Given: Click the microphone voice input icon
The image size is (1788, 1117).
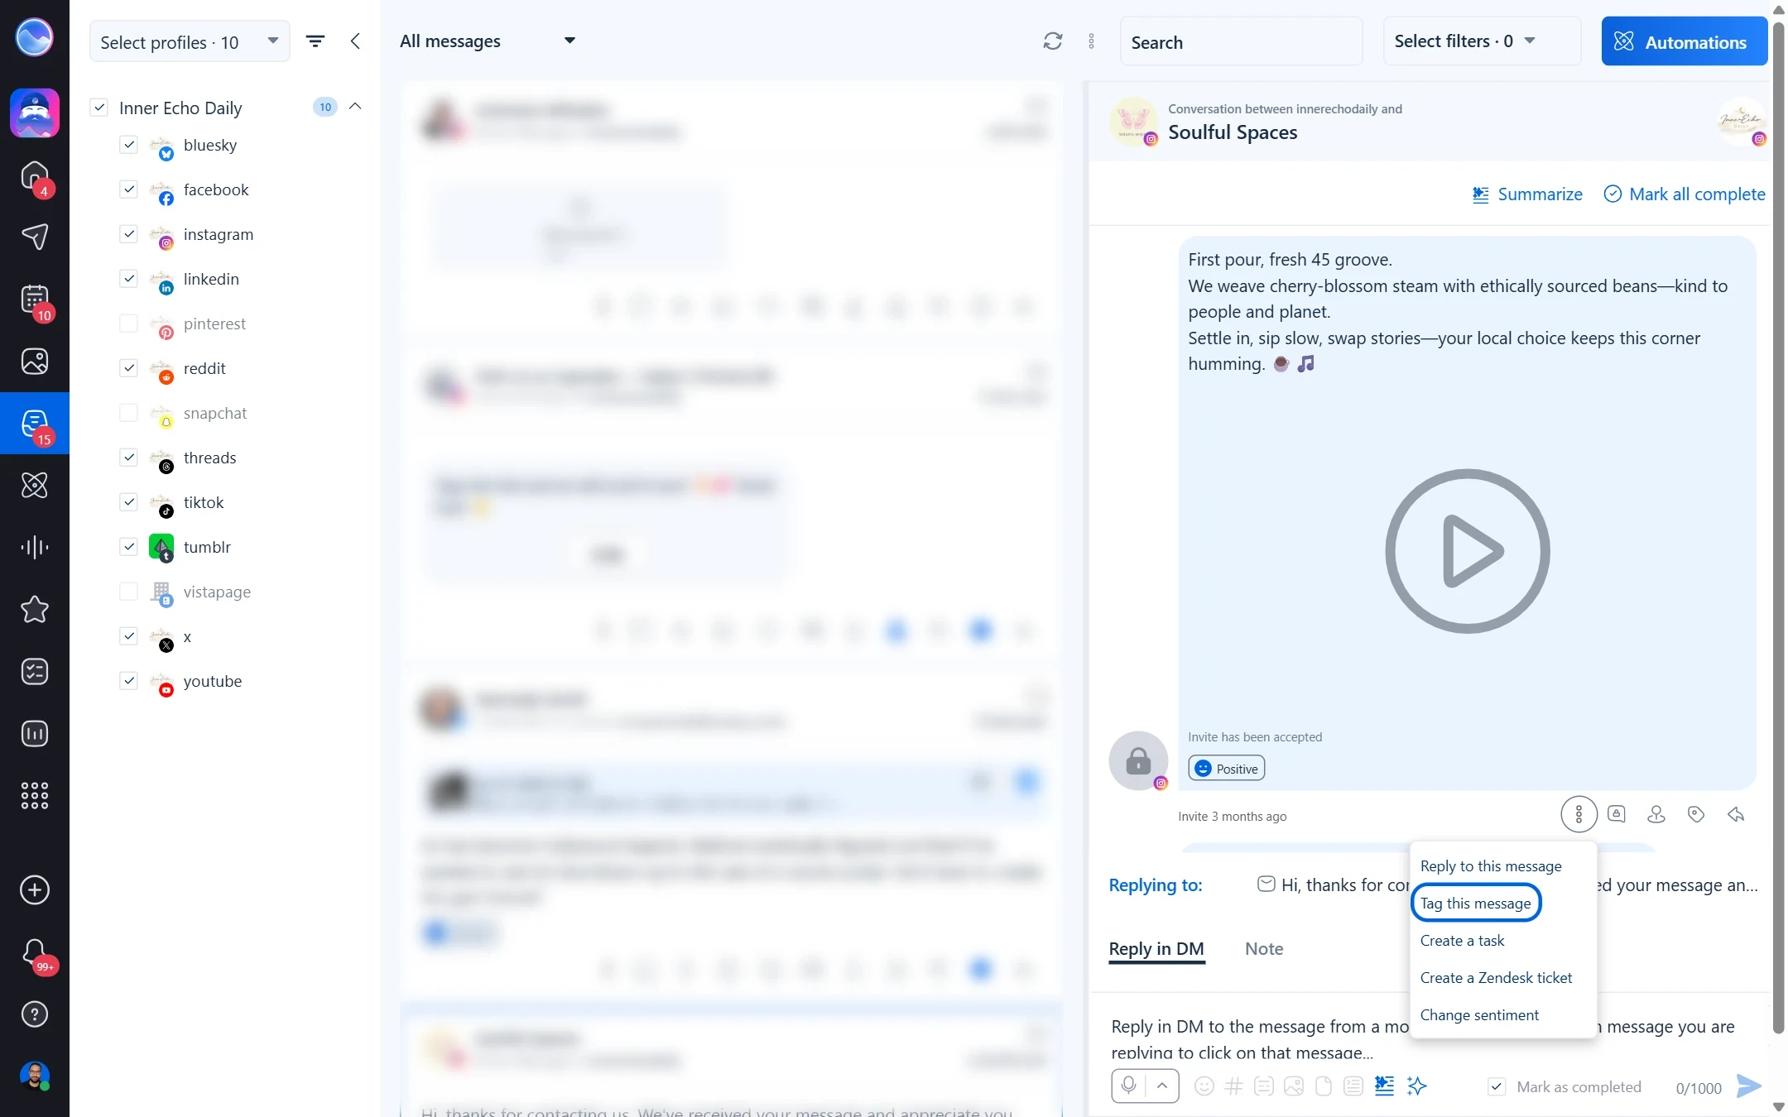Looking at the screenshot, I should pyautogui.click(x=1128, y=1086).
